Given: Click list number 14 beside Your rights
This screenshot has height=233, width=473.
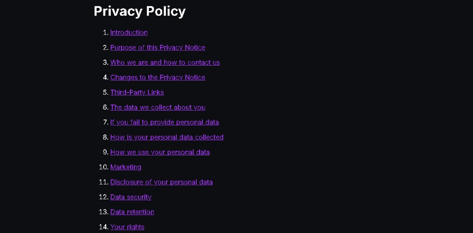Looking at the screenshot, I should tap(104, 227).
